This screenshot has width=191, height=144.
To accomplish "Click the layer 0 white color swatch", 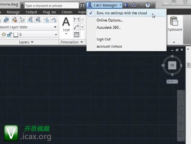I will pyautogui.click(x=16, y=35).
